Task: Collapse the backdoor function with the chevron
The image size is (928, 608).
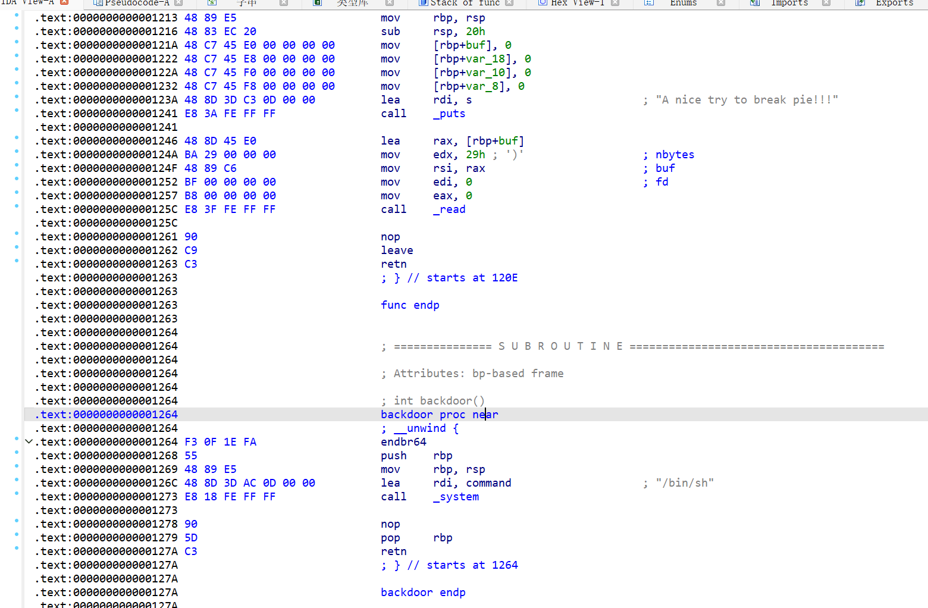Action: pos(29,441)
